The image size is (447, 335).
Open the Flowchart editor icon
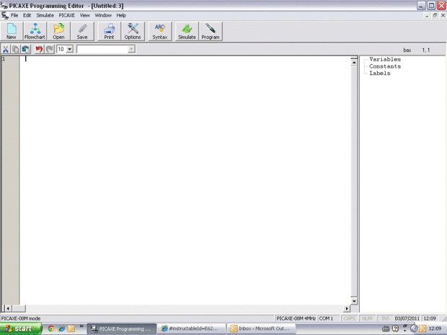coord(35,31)
